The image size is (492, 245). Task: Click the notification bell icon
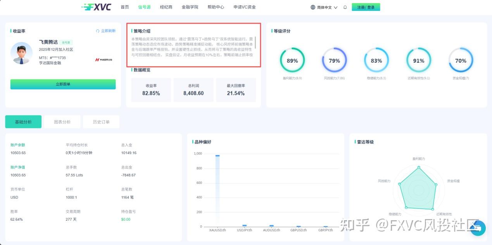click(345, 7)
